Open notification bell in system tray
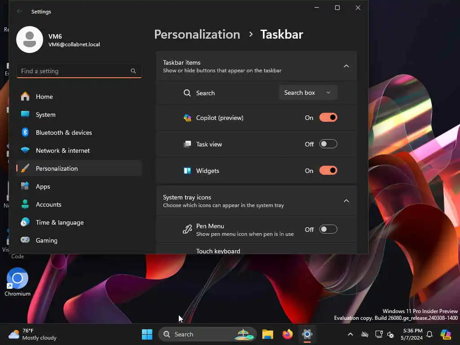The width and height of the screenshot is (460, 345). [429, 334]
